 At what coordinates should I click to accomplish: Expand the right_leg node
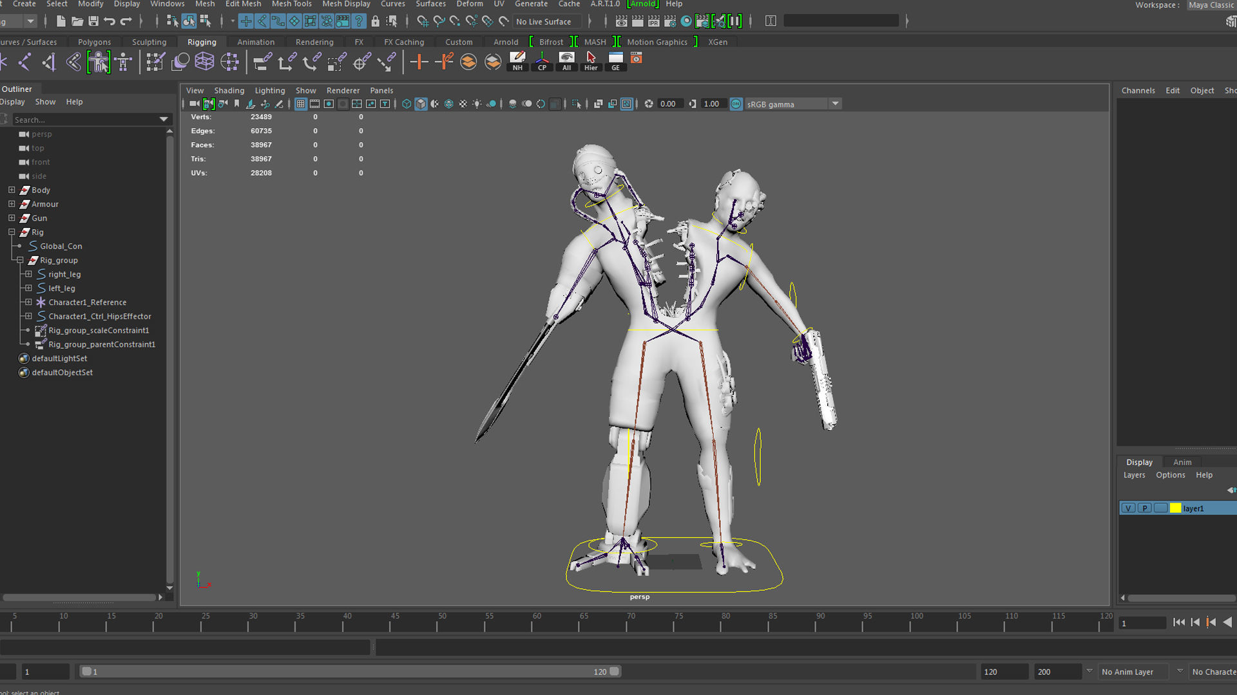[x=28, y=274]
